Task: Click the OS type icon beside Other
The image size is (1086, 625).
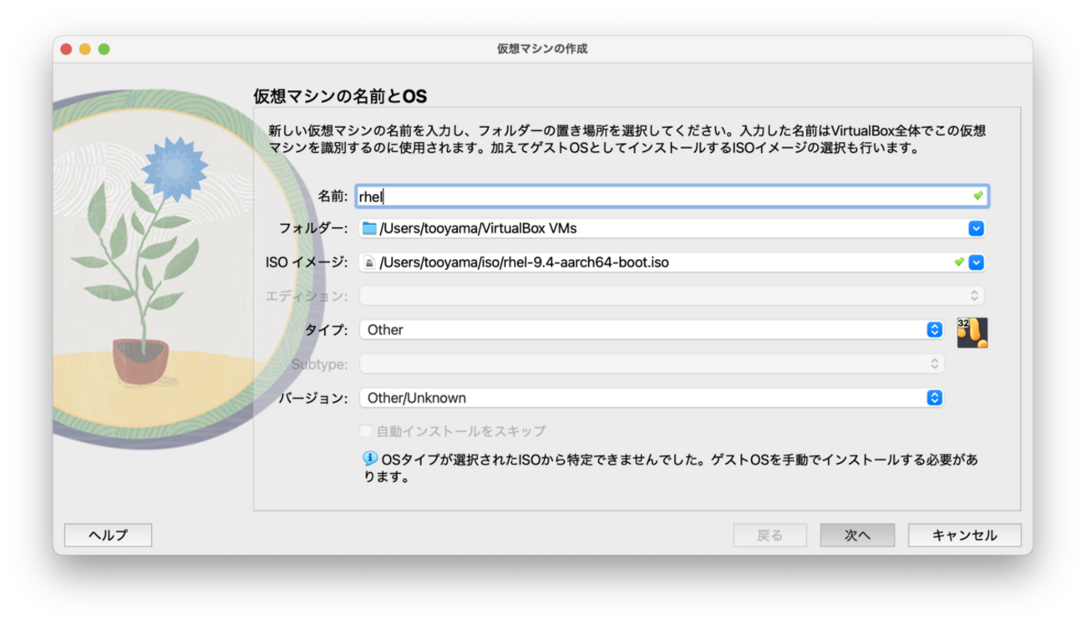Action: (972, 332)
